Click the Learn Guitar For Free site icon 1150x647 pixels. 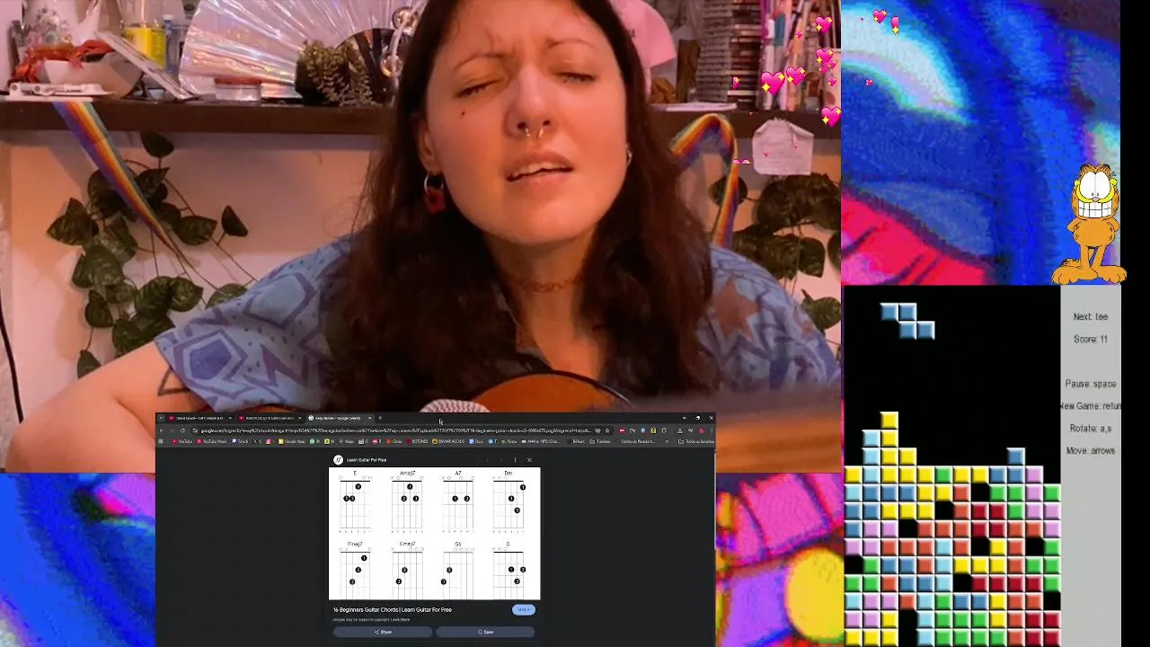(x=338, y=460)
